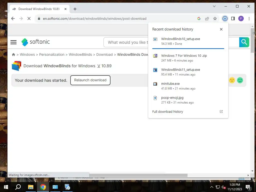Click Relaunch download button
256x192 pixels.
tap(90, 80)
